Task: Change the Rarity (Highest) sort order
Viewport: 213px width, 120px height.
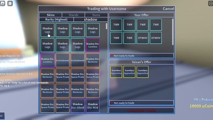Action: pyautogui.click(x=56, y=19)
